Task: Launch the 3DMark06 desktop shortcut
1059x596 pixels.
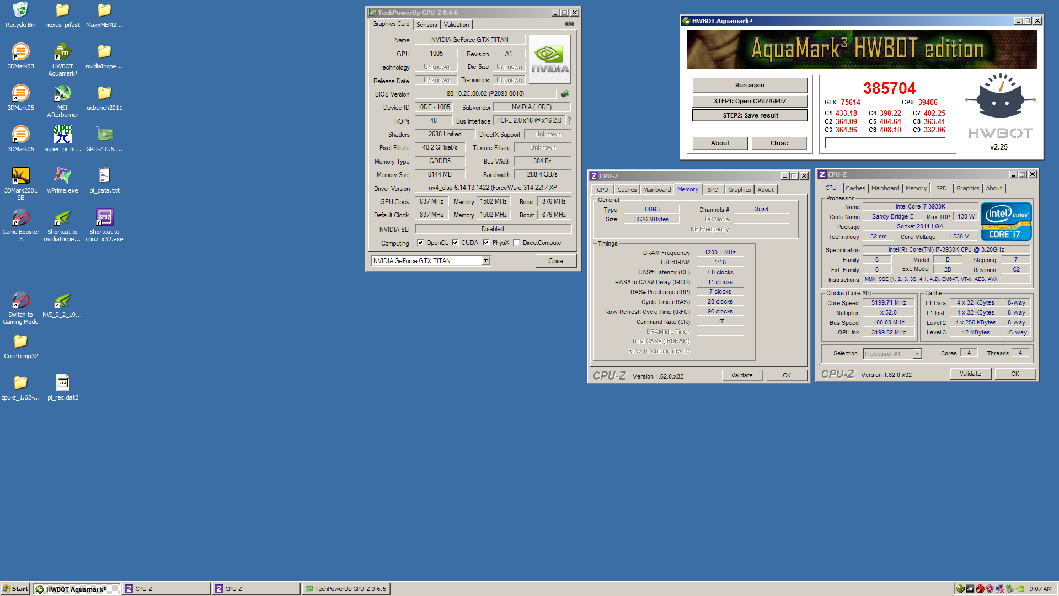Action: click(20, 139)
